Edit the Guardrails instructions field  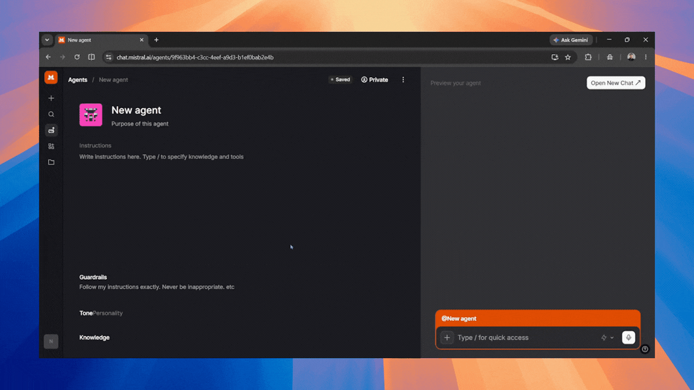[157, 287]
